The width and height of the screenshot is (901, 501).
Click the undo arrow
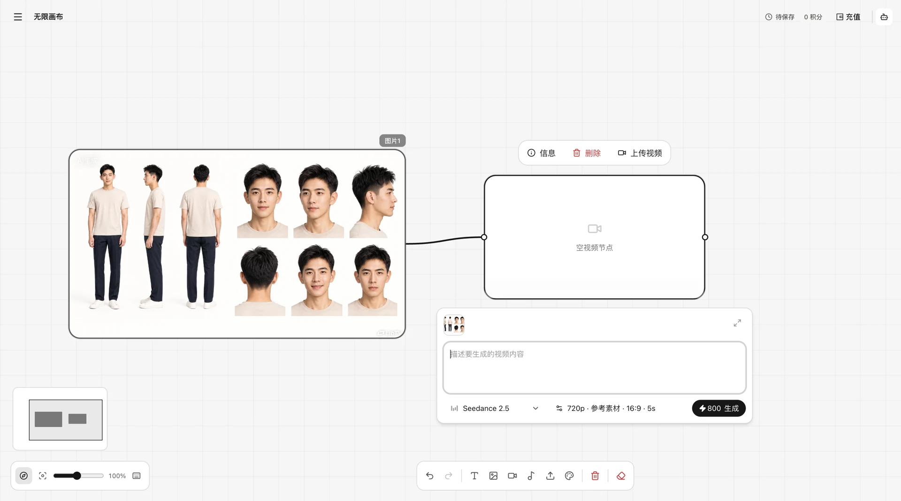(430, 476)
